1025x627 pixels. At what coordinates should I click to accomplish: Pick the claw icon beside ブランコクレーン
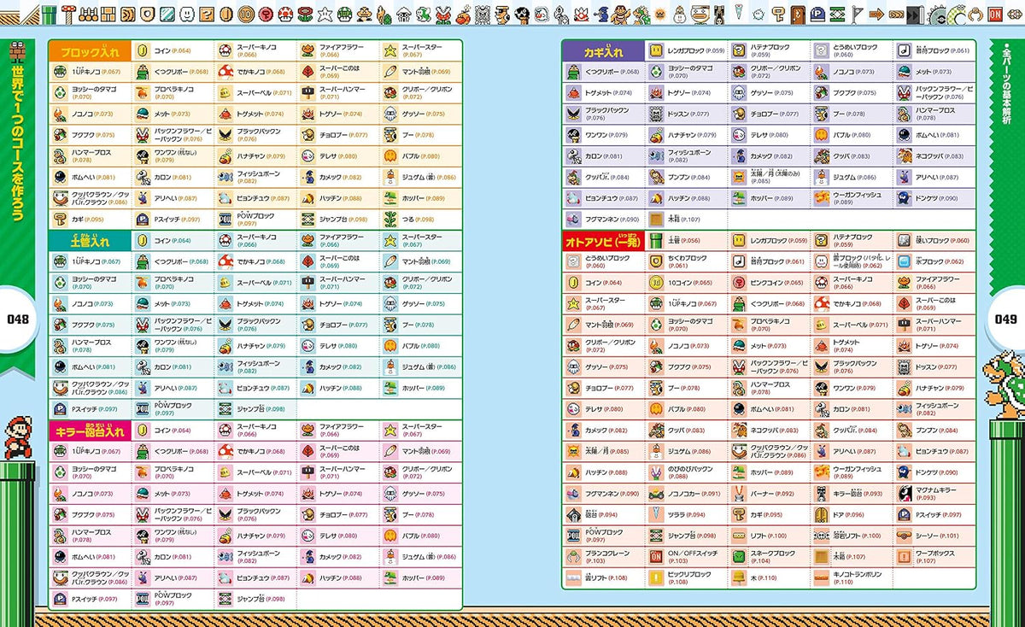(x=572, y=556)
